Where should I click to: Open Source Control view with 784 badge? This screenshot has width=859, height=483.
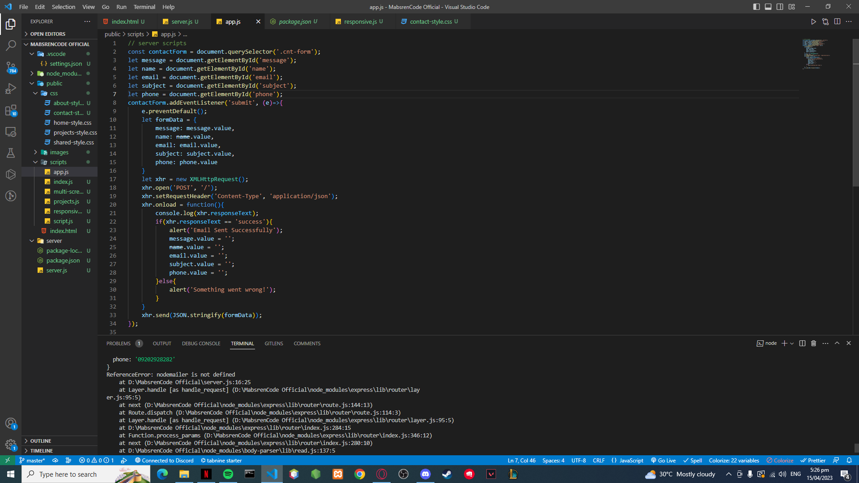coord(11,67)
